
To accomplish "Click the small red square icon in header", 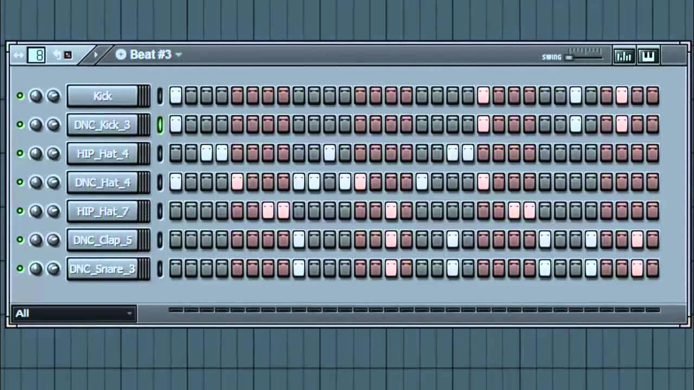I will click(68, 55).
